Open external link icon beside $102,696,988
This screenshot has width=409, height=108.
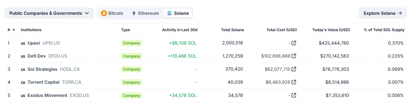(294, 56)
